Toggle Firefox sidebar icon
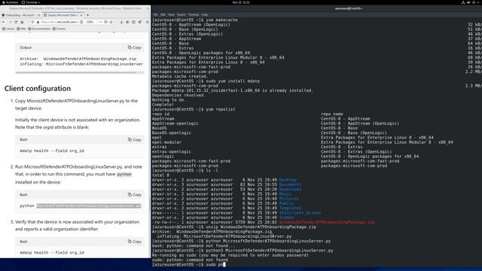 [x=134, y=22]
